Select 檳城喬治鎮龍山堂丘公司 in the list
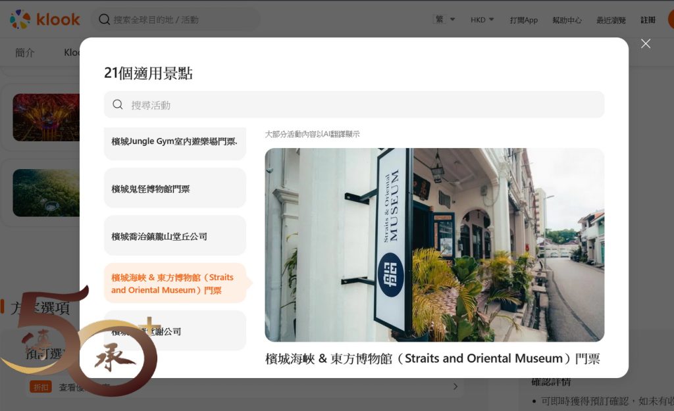Image resolution: width=674 pixels, height=411 pixels. pyautogui.click(x=175, y=236)
